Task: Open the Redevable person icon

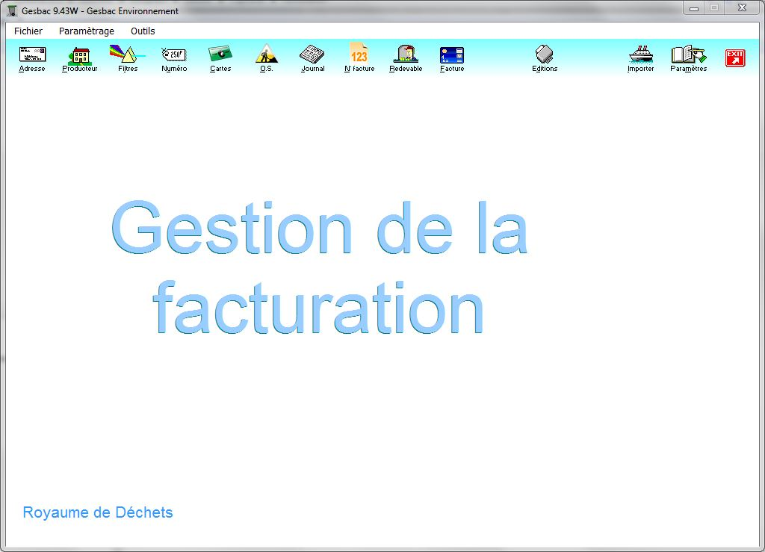Action: point(406,55)
